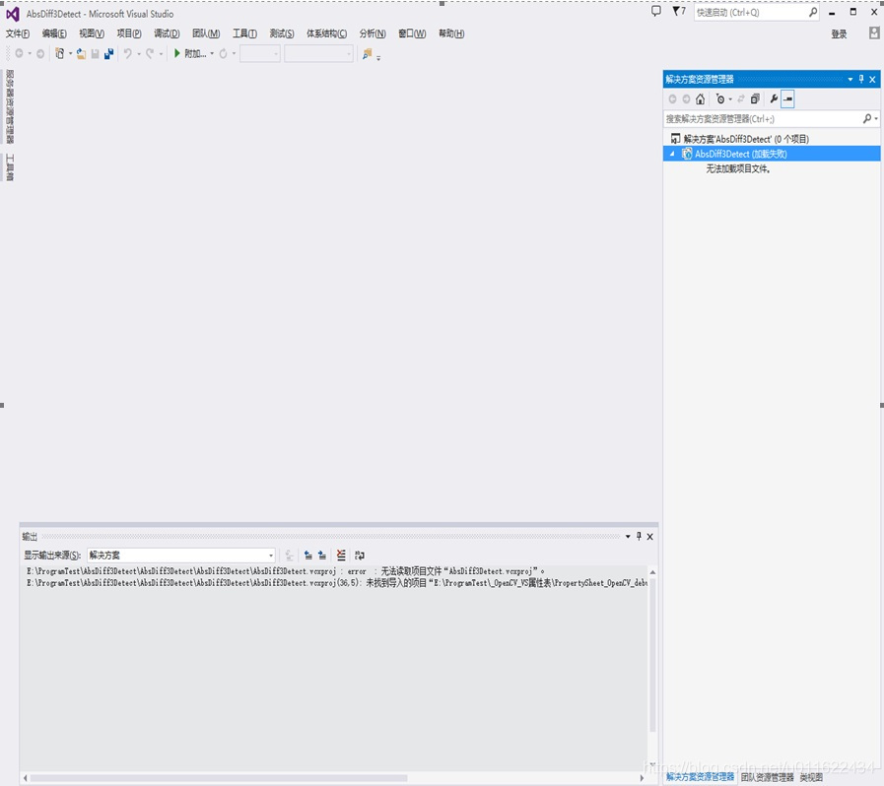Click Go to Next Message in Output

pos(322,555)
